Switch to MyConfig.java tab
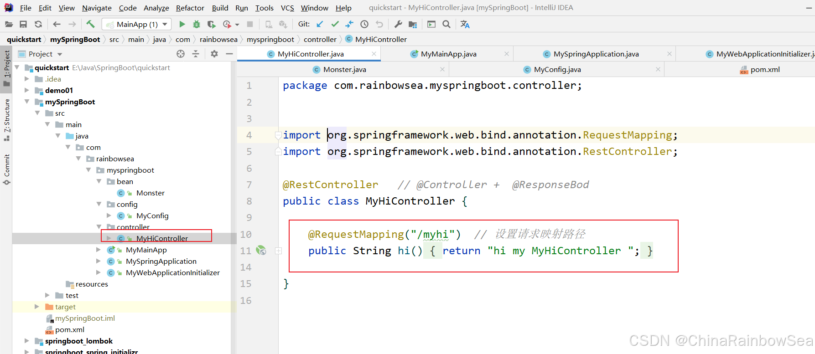 [x=557, y=69]
